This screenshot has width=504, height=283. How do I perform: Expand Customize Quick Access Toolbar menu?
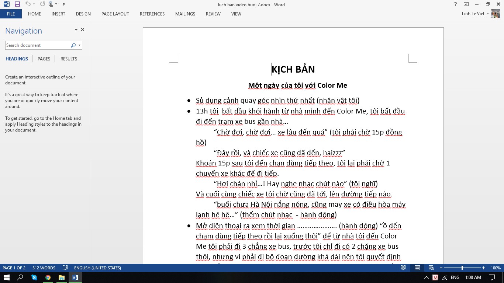(63, 4)
